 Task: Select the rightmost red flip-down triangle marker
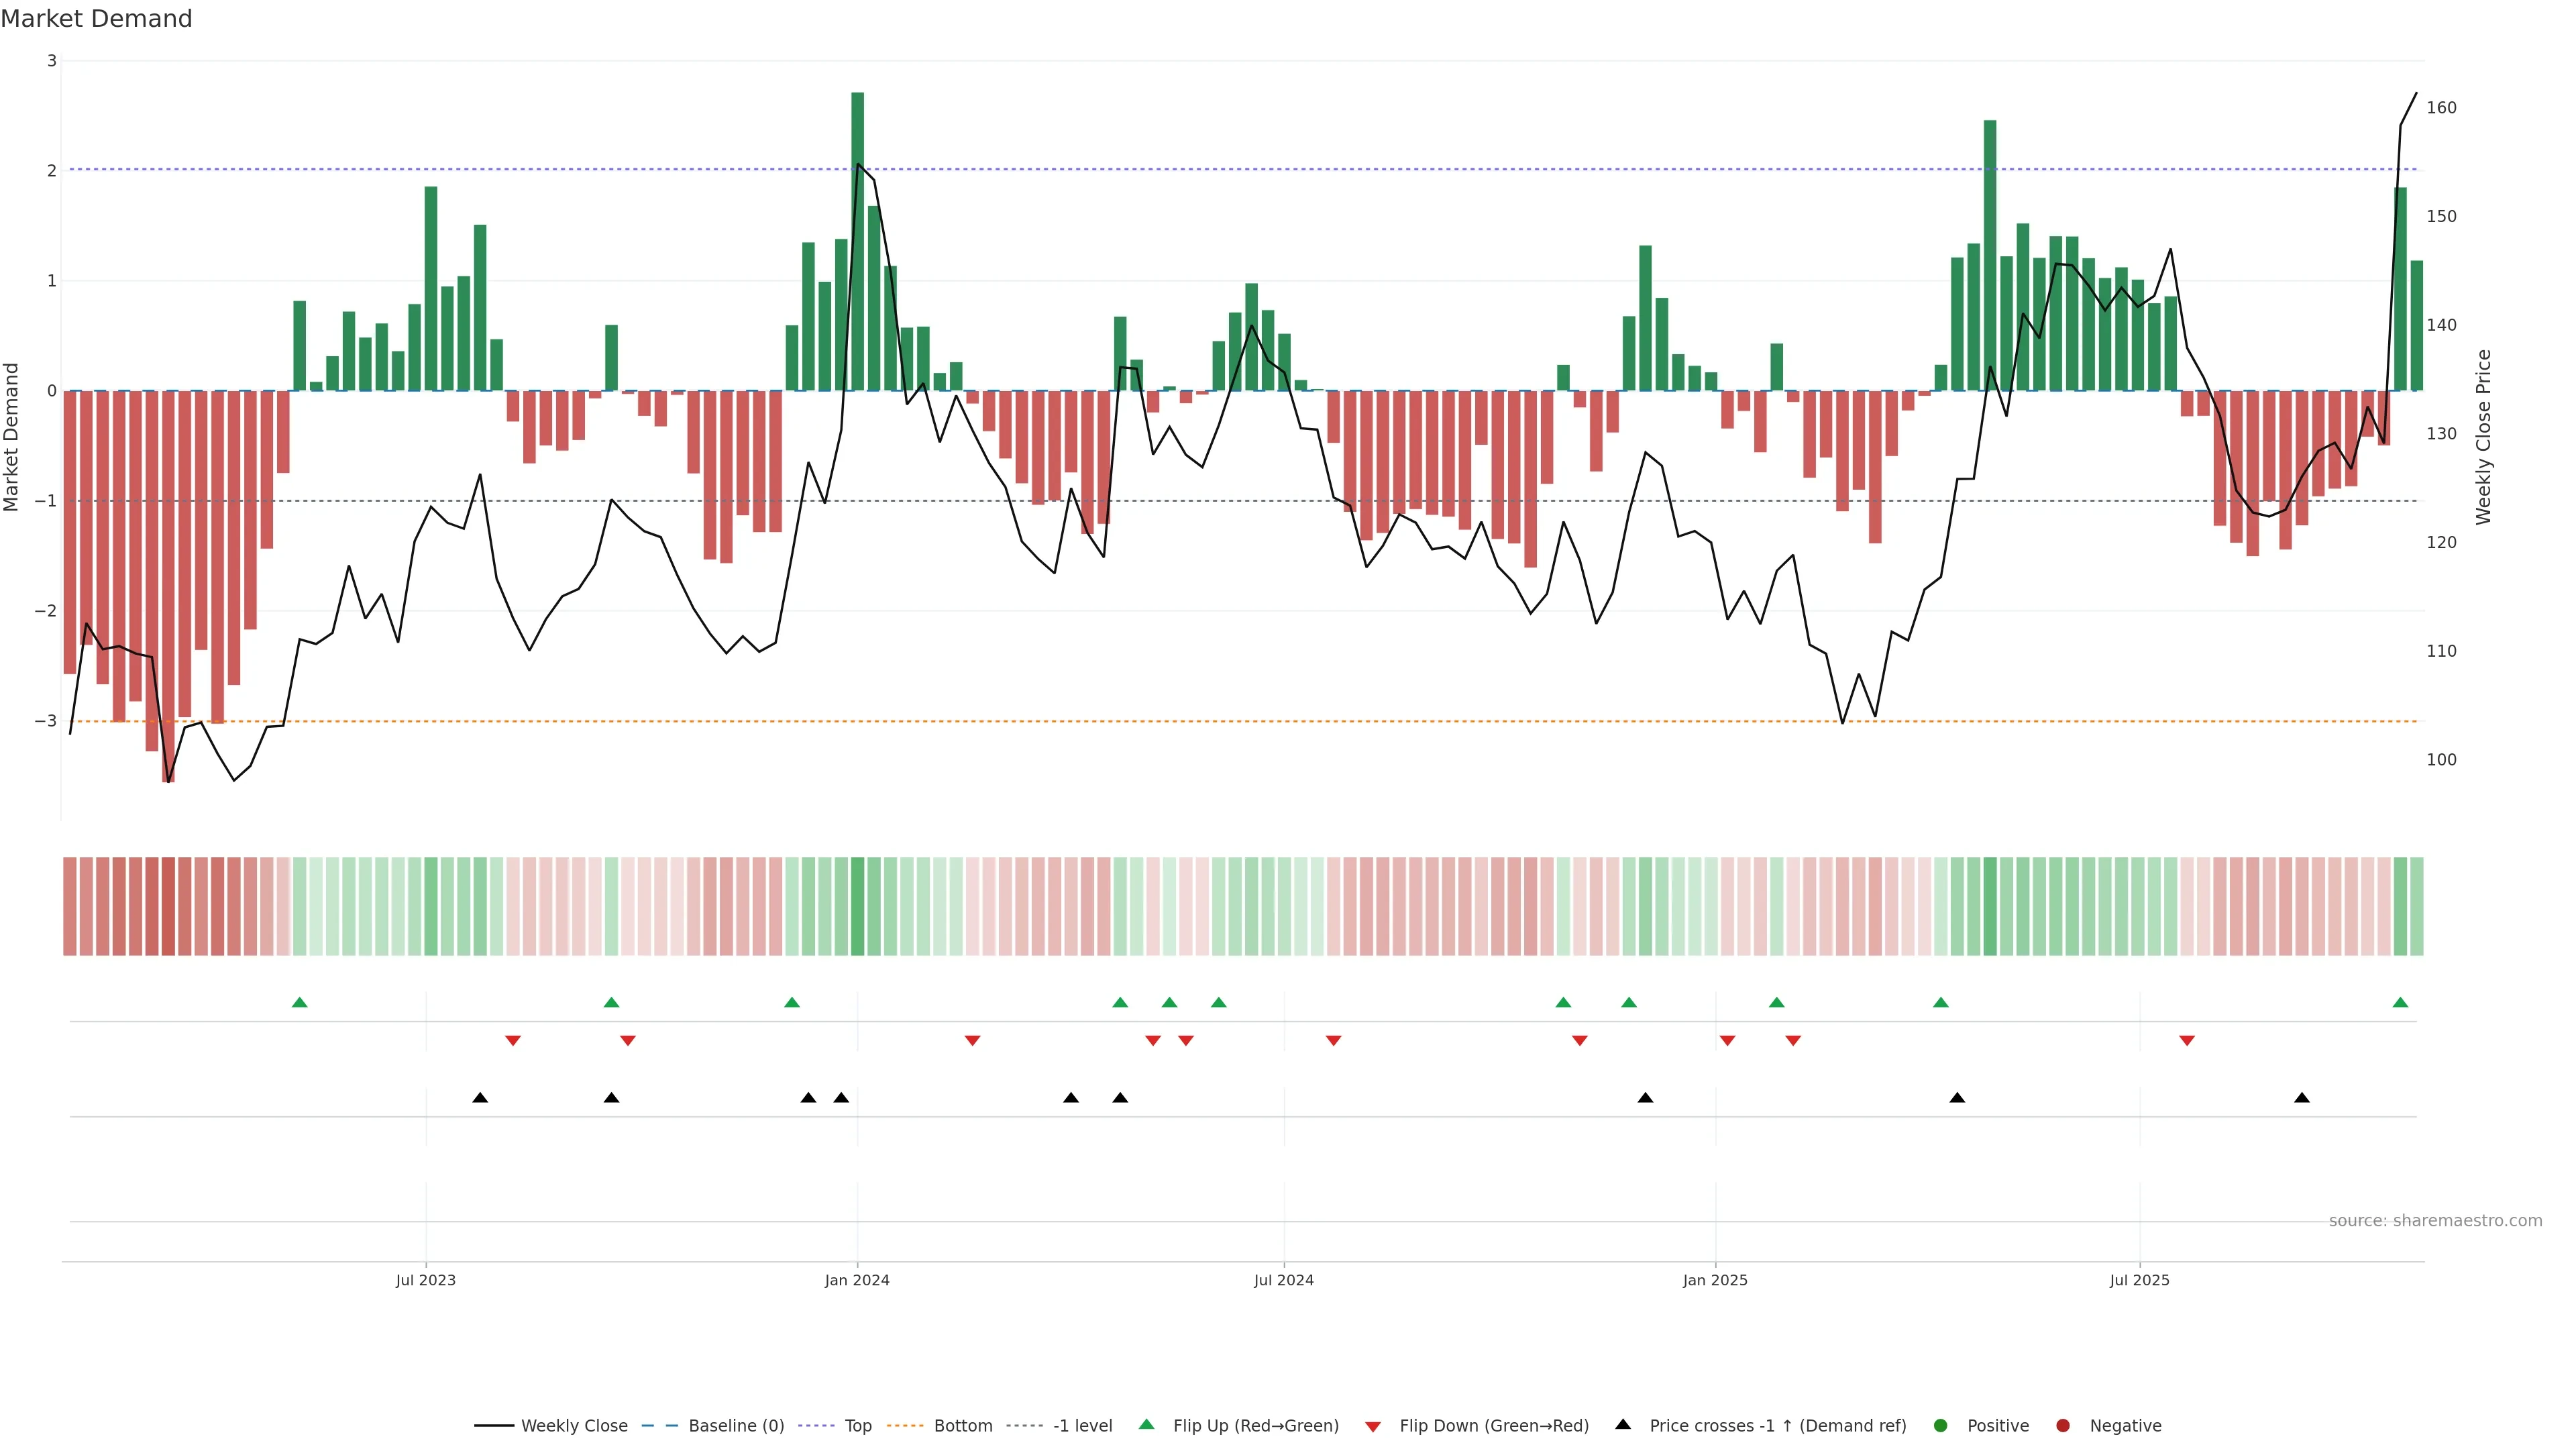2187,1041
